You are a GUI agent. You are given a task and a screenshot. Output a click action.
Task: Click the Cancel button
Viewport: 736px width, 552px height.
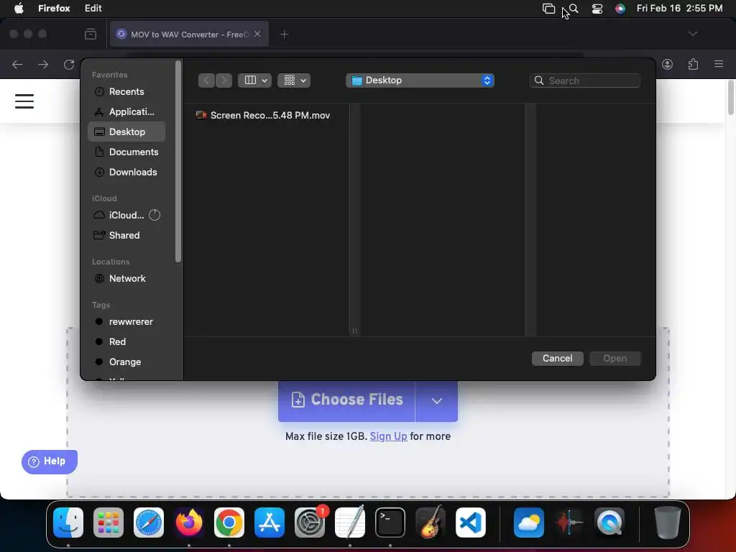pos(557,359)
